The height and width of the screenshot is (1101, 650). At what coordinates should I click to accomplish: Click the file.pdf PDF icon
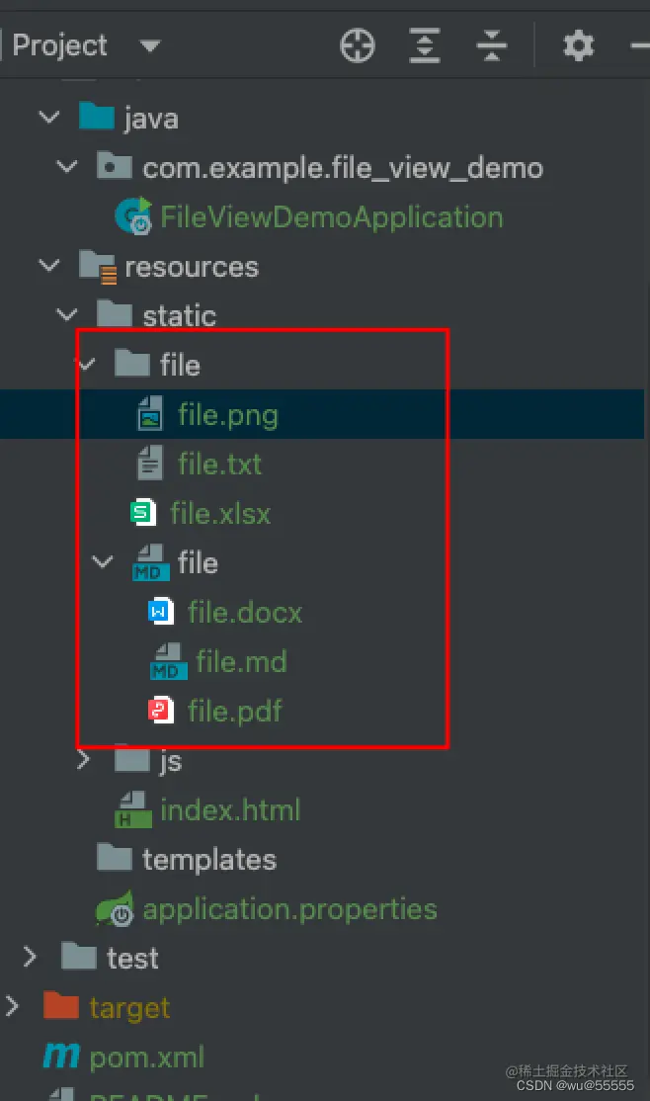click(x=161, y=710)
